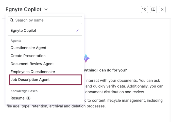Click the text 'ything I can do for you?'
This screenshot has height=122, width=171.
click(x=106, y=70)
